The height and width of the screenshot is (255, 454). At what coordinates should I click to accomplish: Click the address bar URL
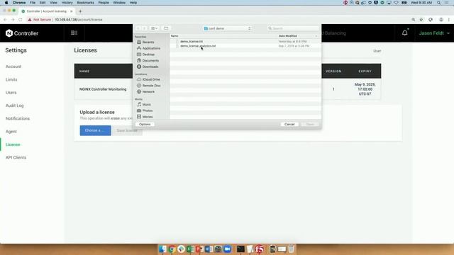coord(79,20)
